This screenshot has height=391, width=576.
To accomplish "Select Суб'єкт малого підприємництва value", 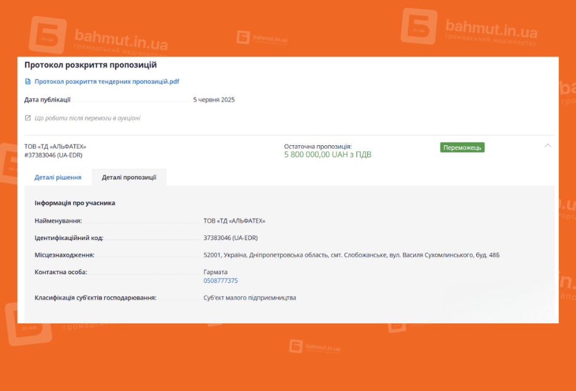I will coord(250,298).
